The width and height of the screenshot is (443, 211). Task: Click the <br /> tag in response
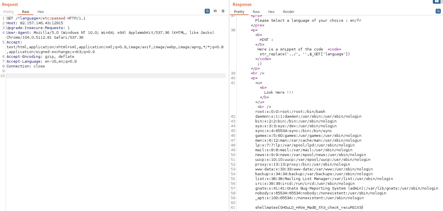(x=264, y=107)
